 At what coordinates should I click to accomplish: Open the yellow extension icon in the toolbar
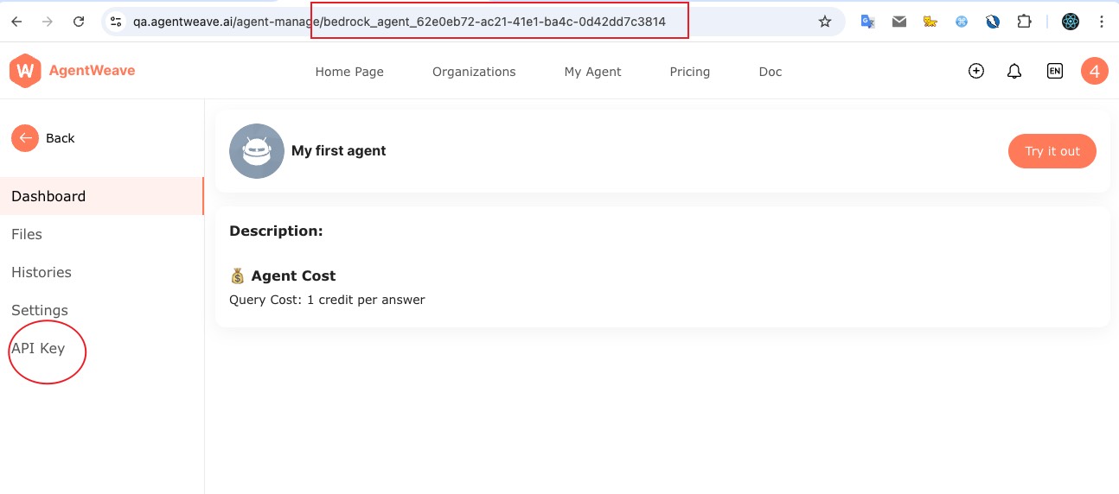tap(930, 22)
